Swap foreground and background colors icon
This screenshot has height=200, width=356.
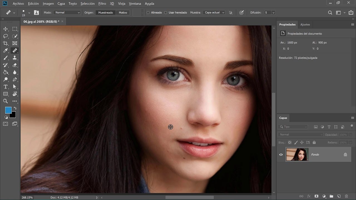(15, 108)
